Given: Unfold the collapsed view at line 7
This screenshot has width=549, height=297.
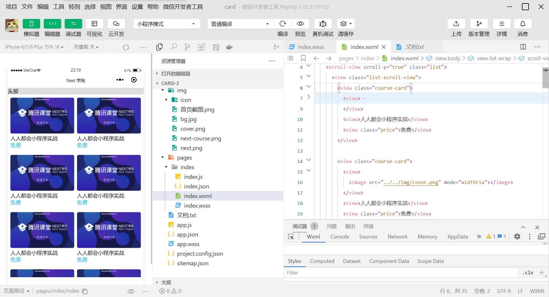Looking at the screenshot, I should [309, 97].
